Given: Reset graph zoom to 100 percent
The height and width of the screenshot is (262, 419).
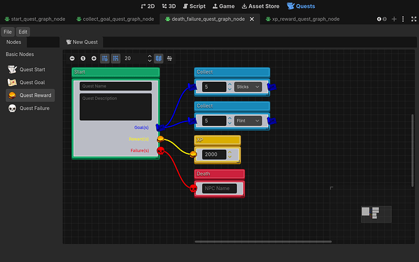Looking at the screenshot, I should [x=83, y=58].
